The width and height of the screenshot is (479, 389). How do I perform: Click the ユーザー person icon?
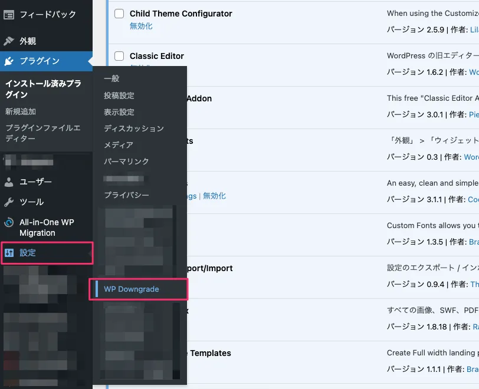[x=9, y=182]
